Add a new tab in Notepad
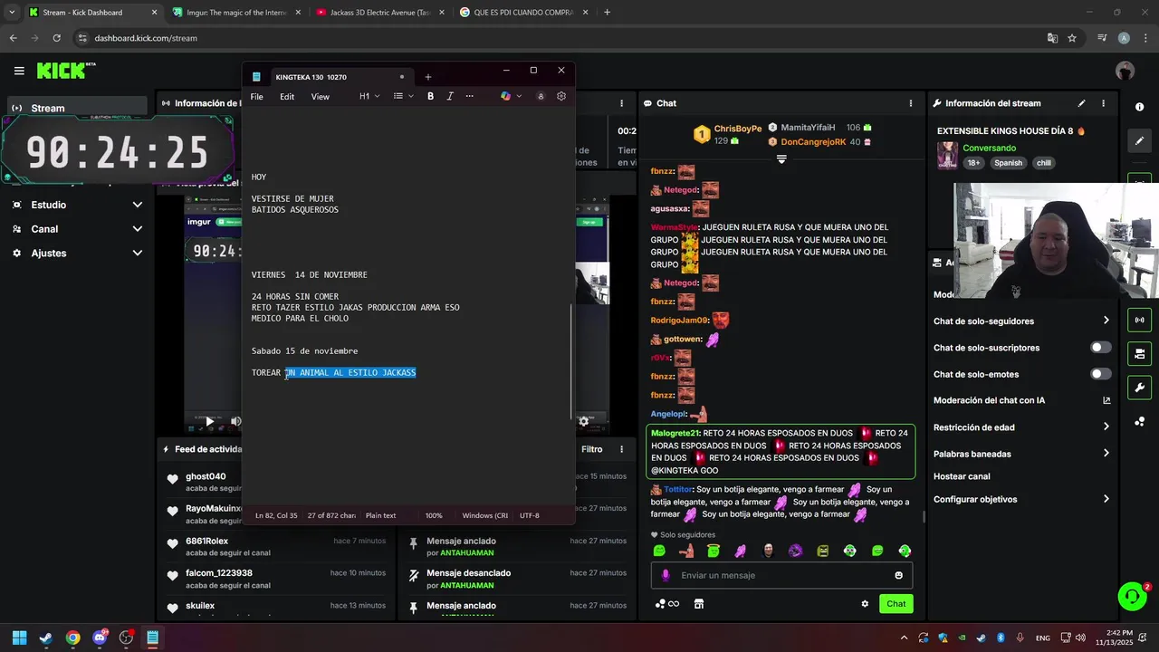Image resolution: width=1159 pixels, height=652 pixels. coord(428,77)
